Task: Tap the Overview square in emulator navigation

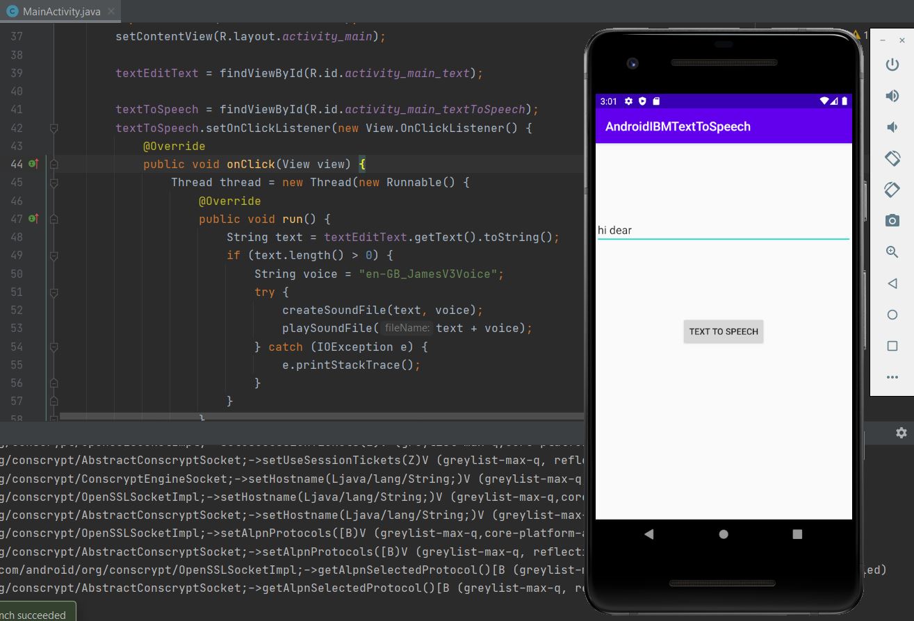Action: tap(797, 534)
